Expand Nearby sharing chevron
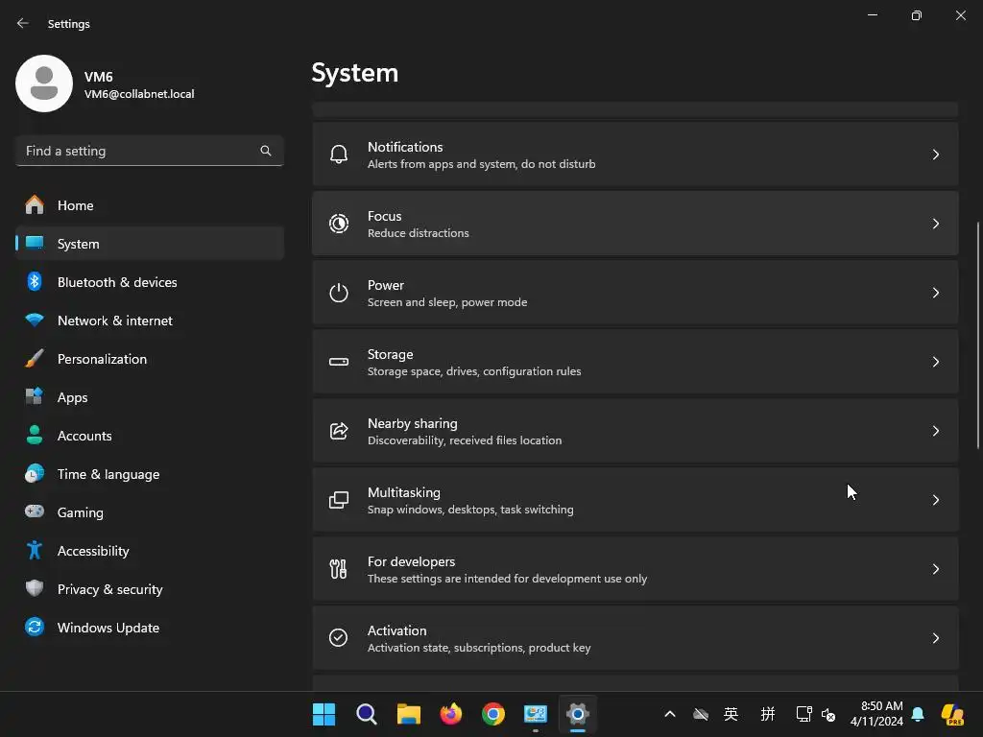Image resolution: width=983 pixels, height=737 pixels. tap(935, 431)
